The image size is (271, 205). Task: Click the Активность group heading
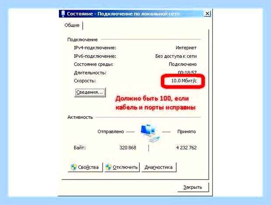80,117
